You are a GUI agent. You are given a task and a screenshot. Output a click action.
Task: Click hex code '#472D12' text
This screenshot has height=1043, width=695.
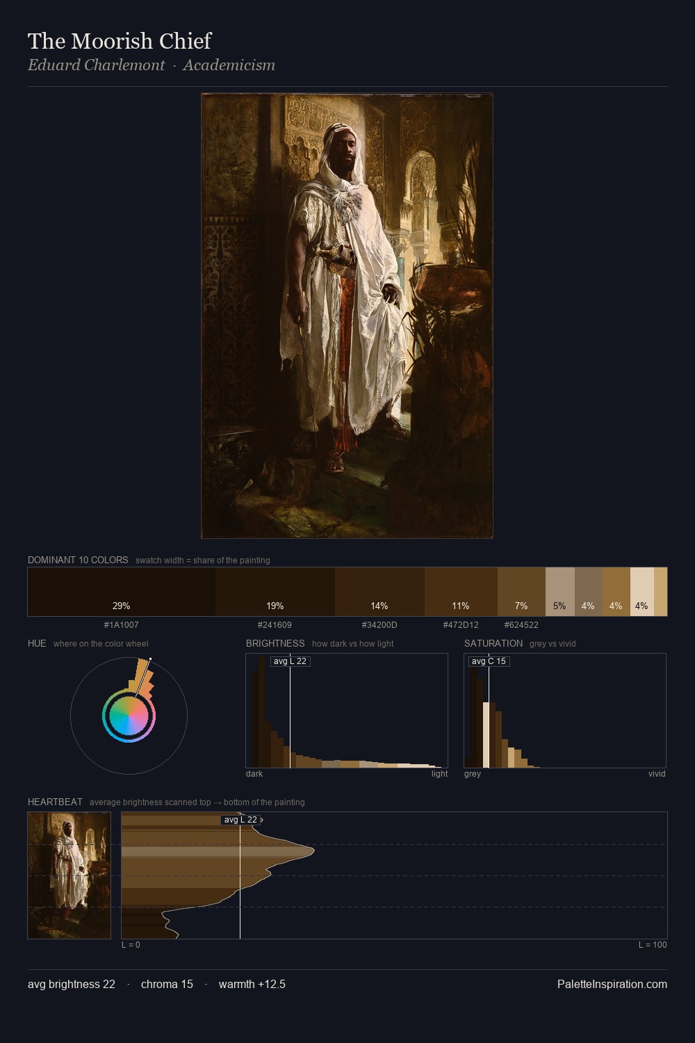click(461, 625)
